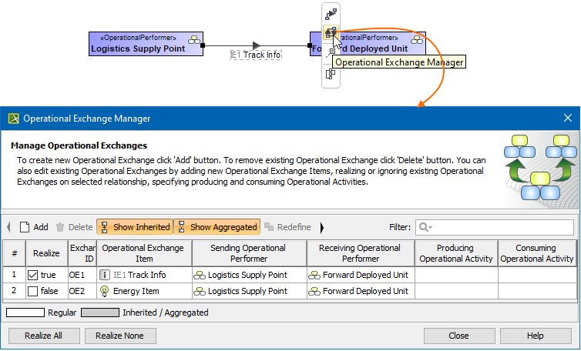Open the filter search options dropdown
This screenshot has height=351, width=581.
point(426,227)
